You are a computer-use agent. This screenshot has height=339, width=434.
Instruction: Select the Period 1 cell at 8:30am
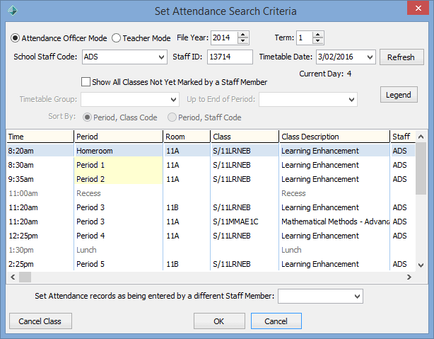[x=119, y=165]
